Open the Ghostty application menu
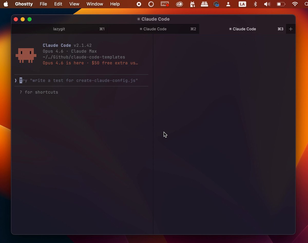308x243 pixels. pyautogui.click(x=24, y=4)
